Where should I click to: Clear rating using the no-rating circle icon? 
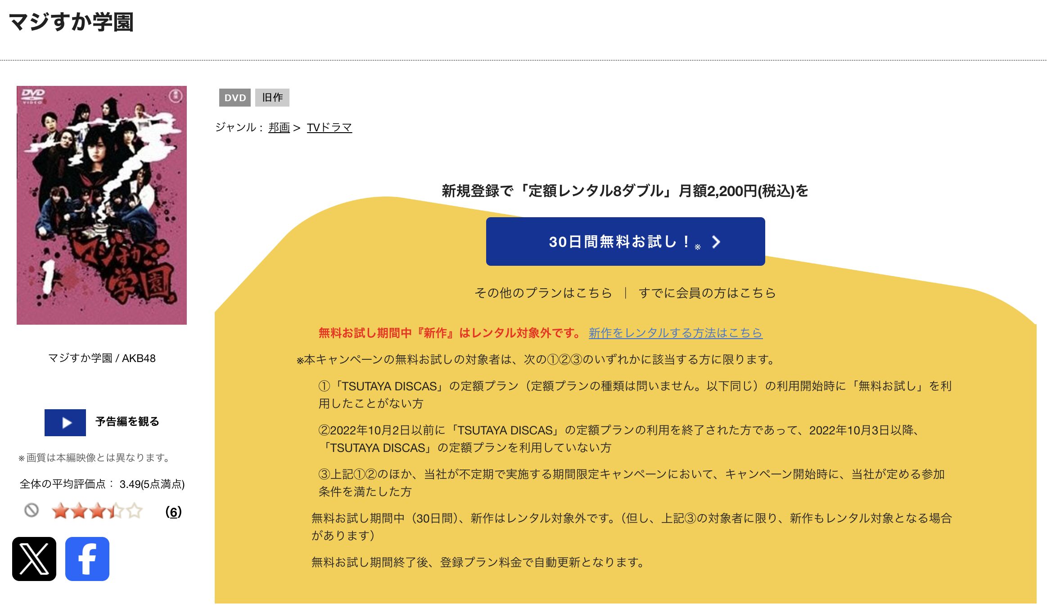click(x=32, y=510)
